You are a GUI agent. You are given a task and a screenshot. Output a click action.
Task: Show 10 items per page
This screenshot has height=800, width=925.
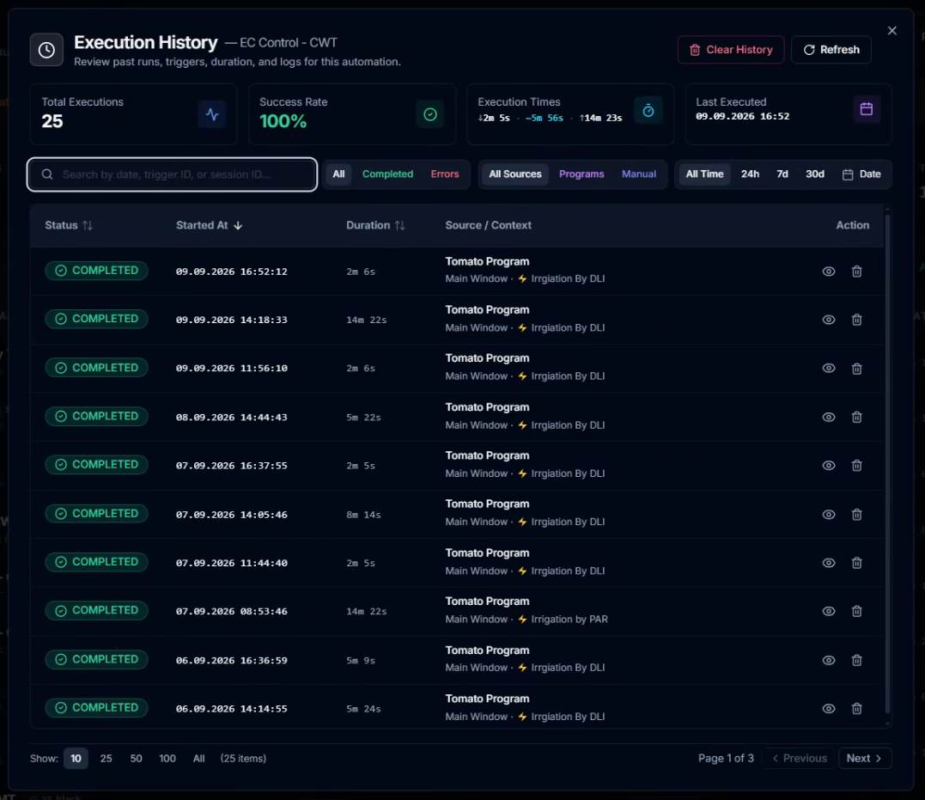[76, 758]
